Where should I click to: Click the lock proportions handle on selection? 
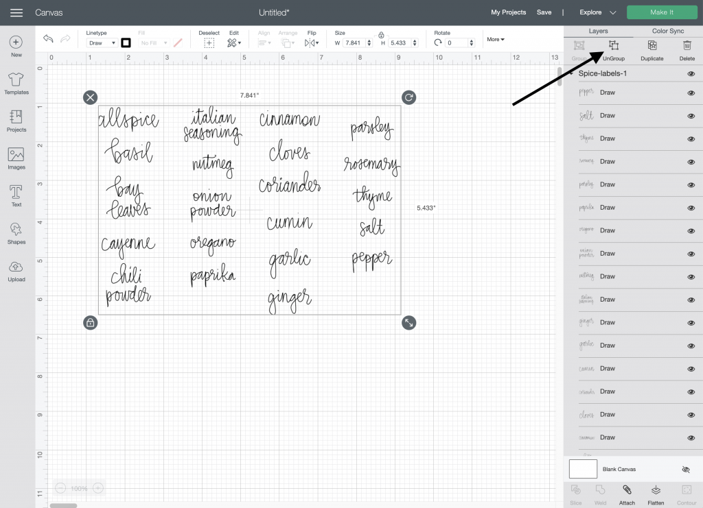(x=90, y=323)
